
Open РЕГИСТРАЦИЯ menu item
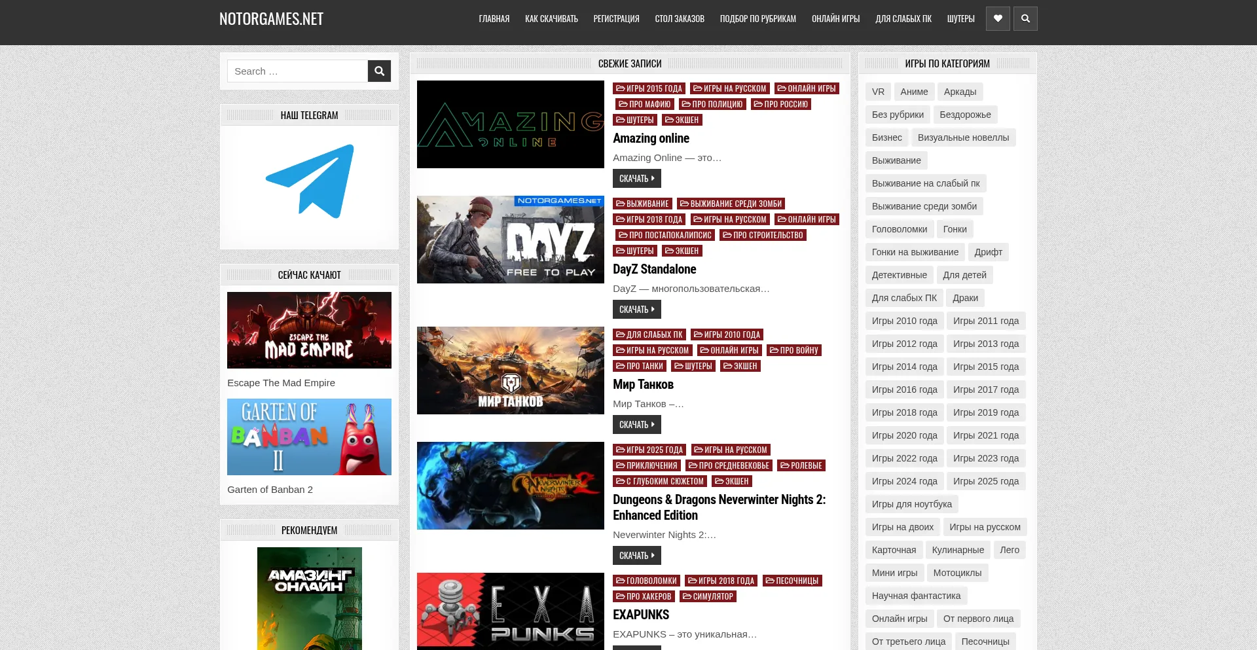coord(616,18)
